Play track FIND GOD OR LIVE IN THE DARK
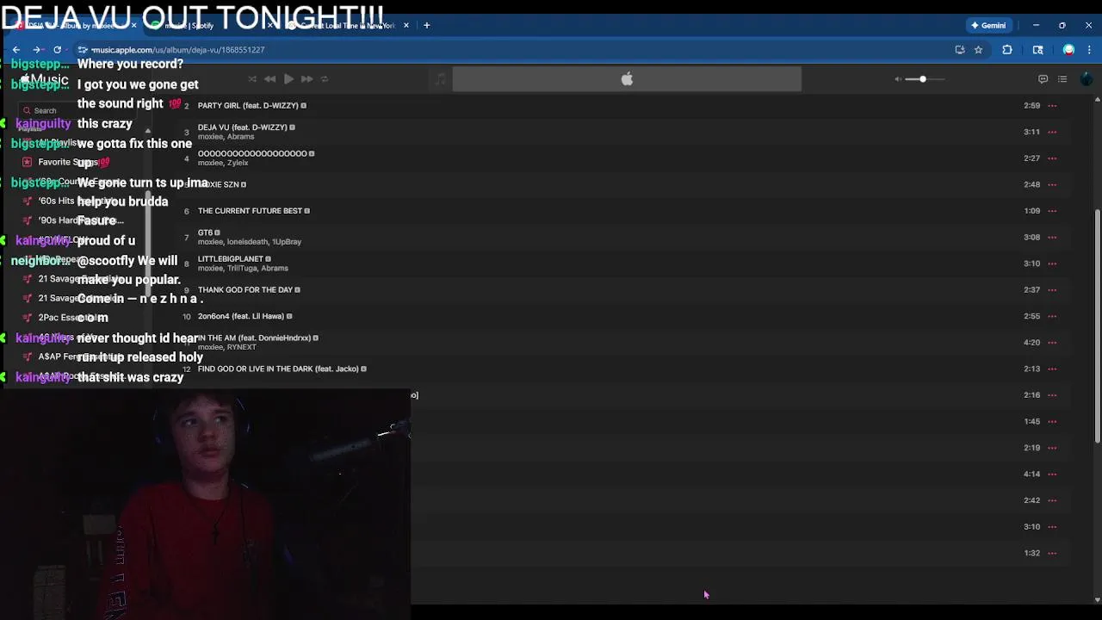 pyautogui.click(x=278, y=369)
